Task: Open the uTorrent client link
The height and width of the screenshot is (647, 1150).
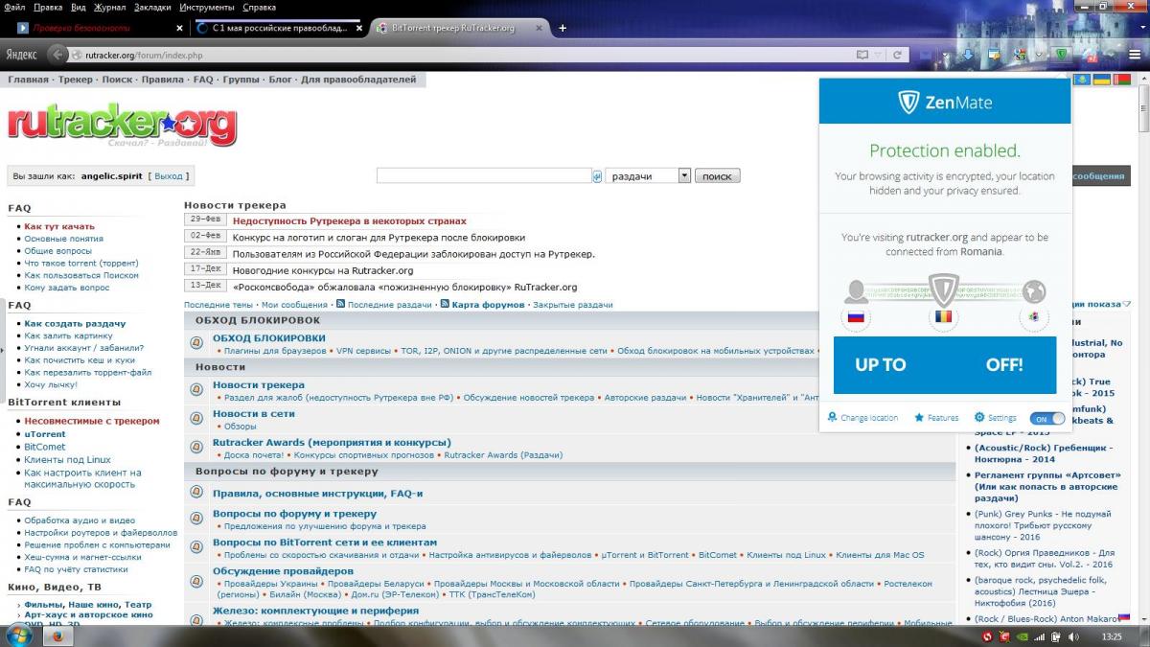Action: click(45, 434)
